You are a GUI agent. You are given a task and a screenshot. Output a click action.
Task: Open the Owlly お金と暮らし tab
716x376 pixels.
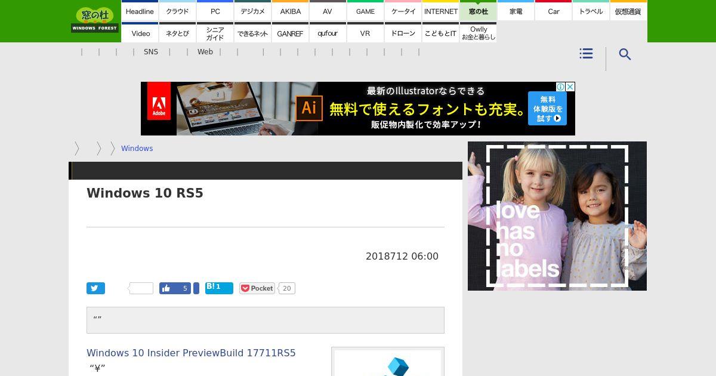pos(479,33)
